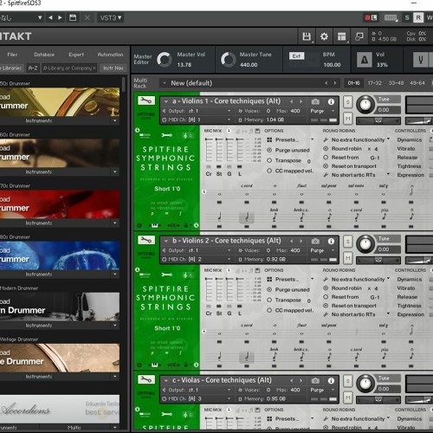Click the host R (read automation) button

[418, 18]
